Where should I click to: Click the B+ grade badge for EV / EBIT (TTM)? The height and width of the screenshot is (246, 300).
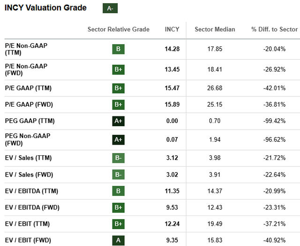point(118,224)
